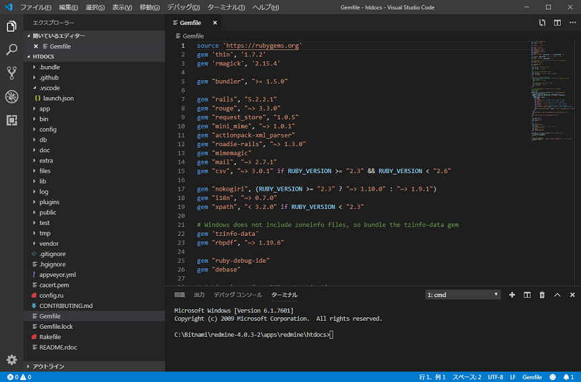The width and height of the screenshot is (581, 382).
Task: Open the ターミナル(T) menu
Action: pos(226,7)
